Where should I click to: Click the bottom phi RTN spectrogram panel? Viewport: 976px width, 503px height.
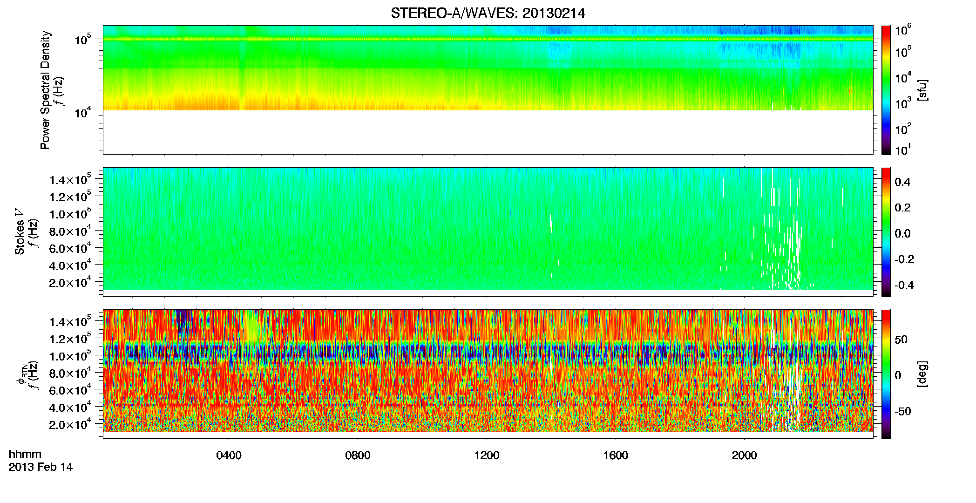point(488,374)
